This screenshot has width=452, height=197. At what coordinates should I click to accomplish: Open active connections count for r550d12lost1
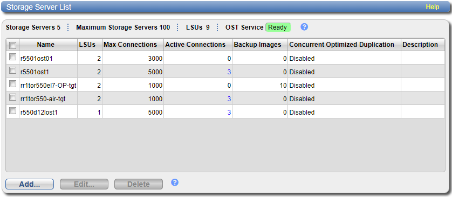[229, 112]
